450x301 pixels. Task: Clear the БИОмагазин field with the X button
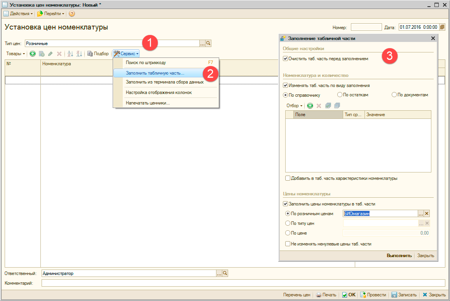427,214
